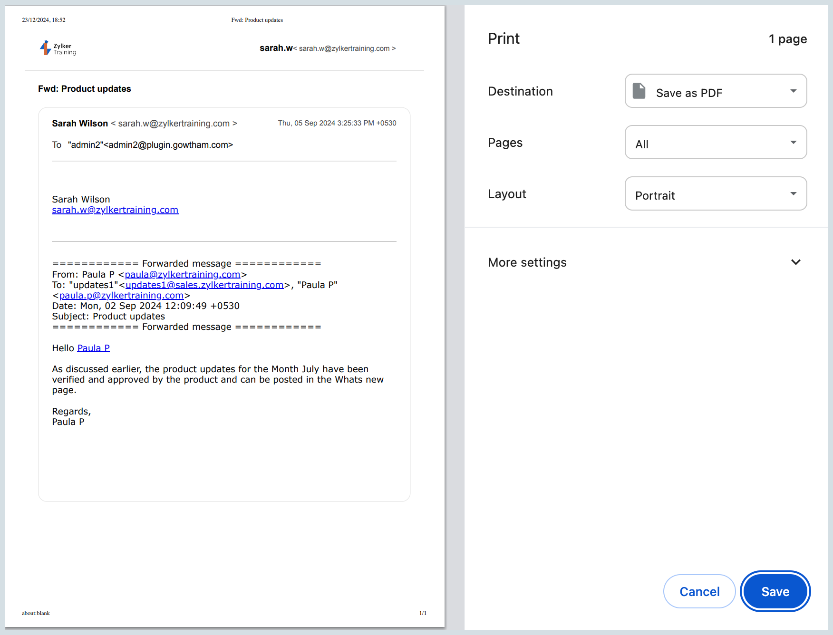Click the Save button
This screenshot has width=833, height=635.
[775, 591]
